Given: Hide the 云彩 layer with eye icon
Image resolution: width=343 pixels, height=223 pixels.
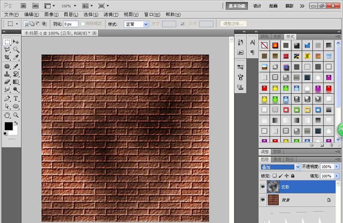Looking at the screenshot, I should click(263, 187).
